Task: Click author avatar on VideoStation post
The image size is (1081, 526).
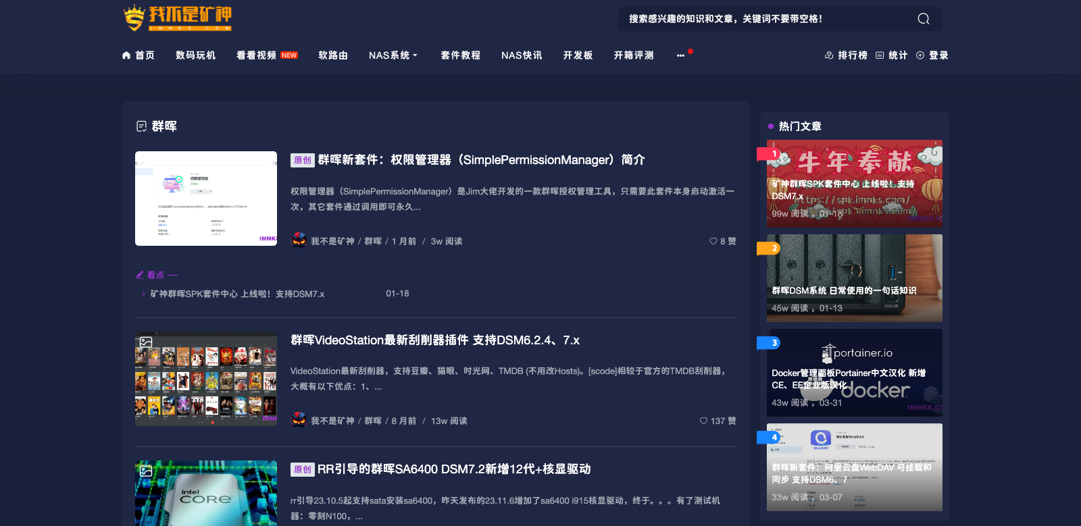Action: (x=298, y=420)
